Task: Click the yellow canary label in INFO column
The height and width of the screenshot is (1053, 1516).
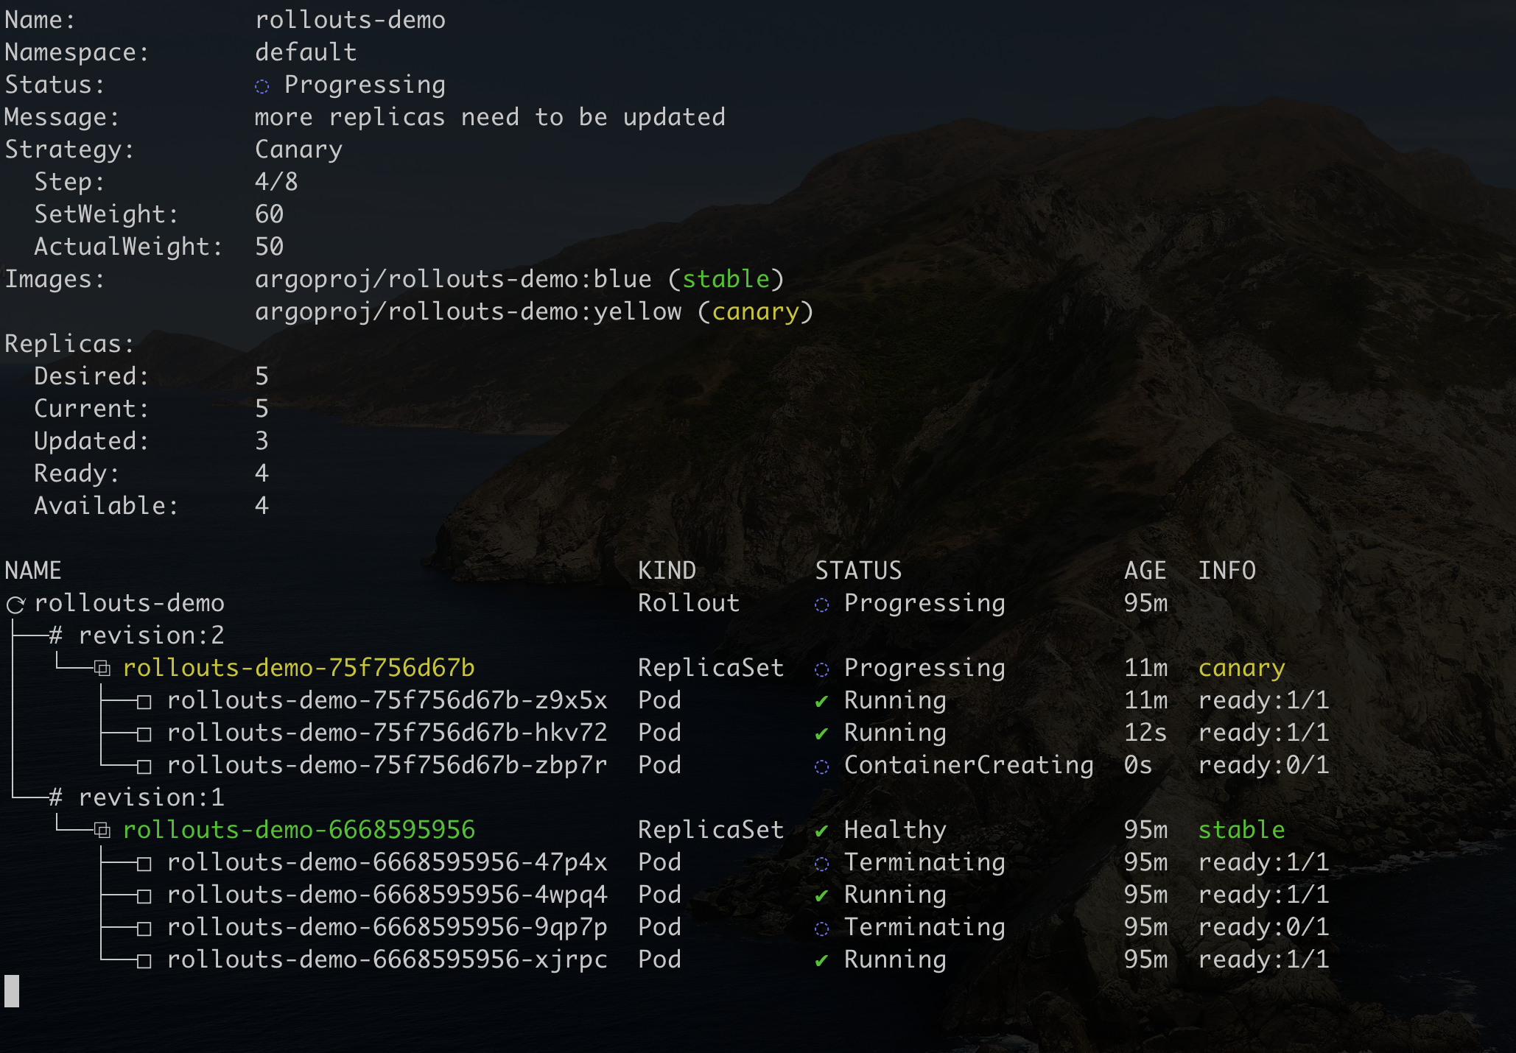Action: [x=1241, y=668]
